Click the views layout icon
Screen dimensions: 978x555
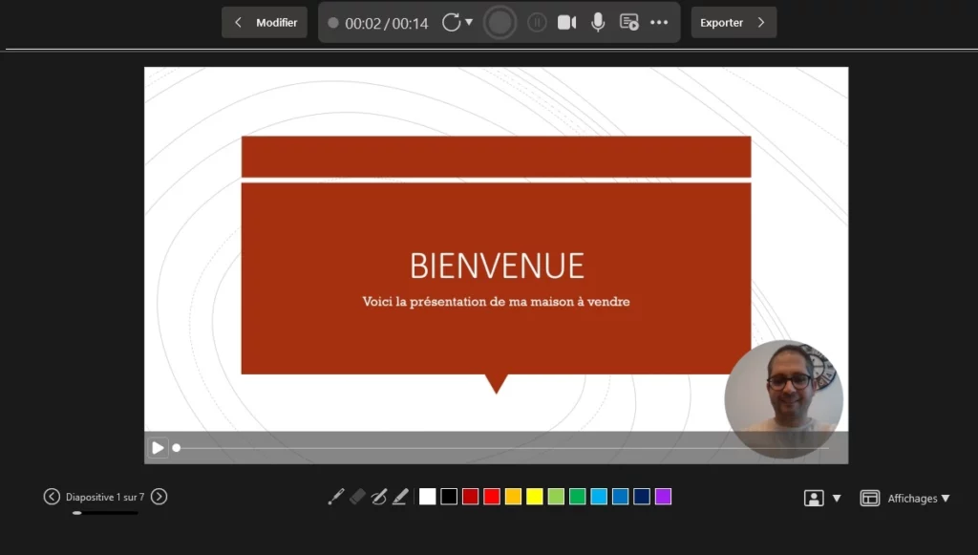(x=869, y=498)
